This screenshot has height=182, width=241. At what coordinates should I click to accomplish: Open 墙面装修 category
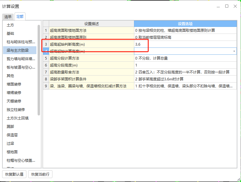click(x=15, y=84)
